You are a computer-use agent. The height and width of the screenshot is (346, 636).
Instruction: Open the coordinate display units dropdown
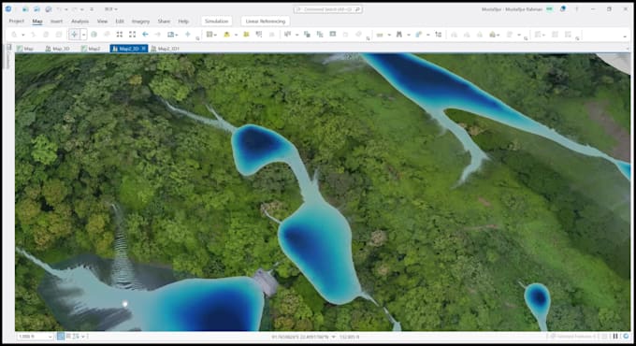333,337
